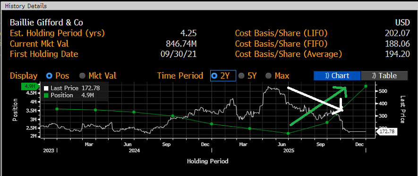Image resolution: width=418 pixels, height=176 pixels.
Task: Click the First Holding Date 09/30/21
Action: coord(179,54)
